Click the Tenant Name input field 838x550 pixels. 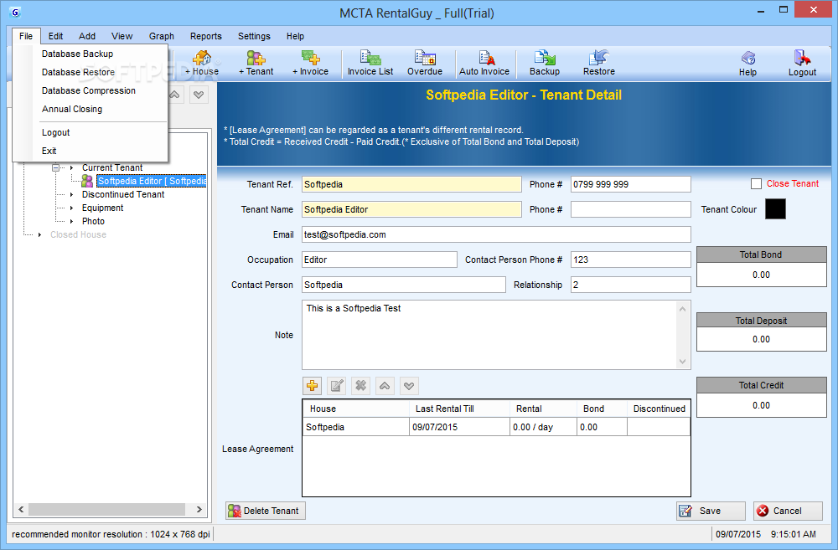411,209
